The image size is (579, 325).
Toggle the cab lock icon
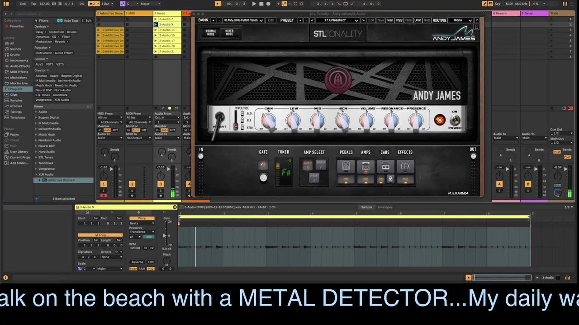point(390,179)
